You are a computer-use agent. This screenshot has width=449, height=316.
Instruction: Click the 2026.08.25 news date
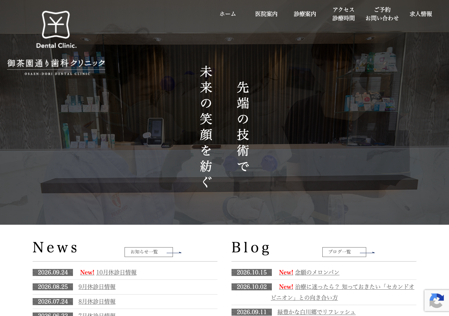53,287
